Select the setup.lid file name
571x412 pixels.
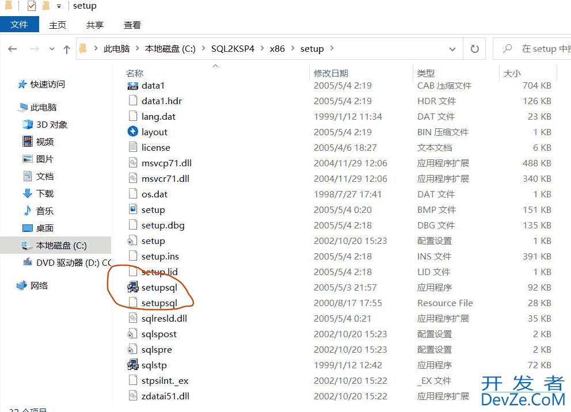pos(159,272)
